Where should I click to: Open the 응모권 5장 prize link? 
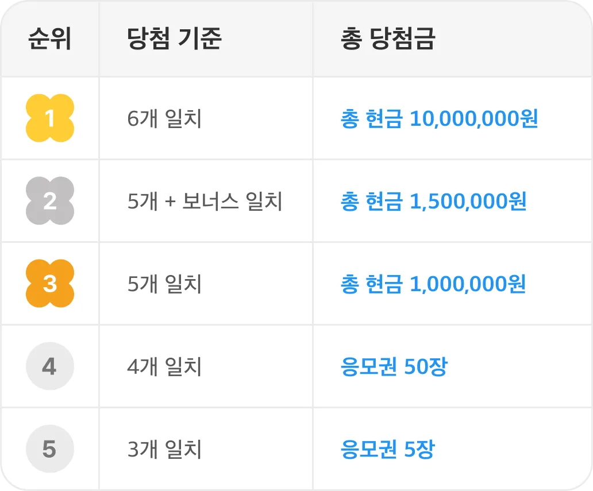point(388,449)
